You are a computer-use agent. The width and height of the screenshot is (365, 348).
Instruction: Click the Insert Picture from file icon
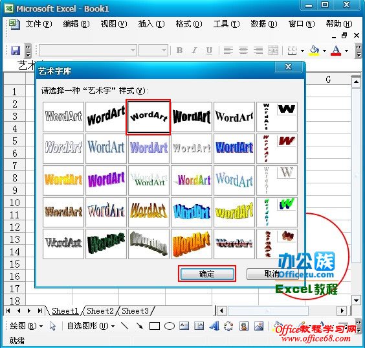point(259,326)
